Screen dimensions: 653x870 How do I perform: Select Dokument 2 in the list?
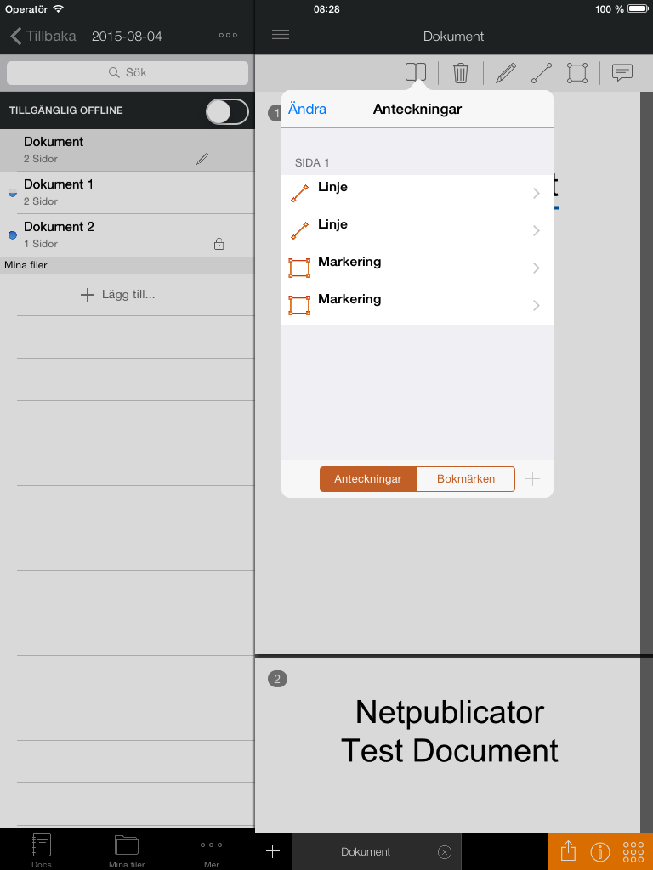pos(128,235)
